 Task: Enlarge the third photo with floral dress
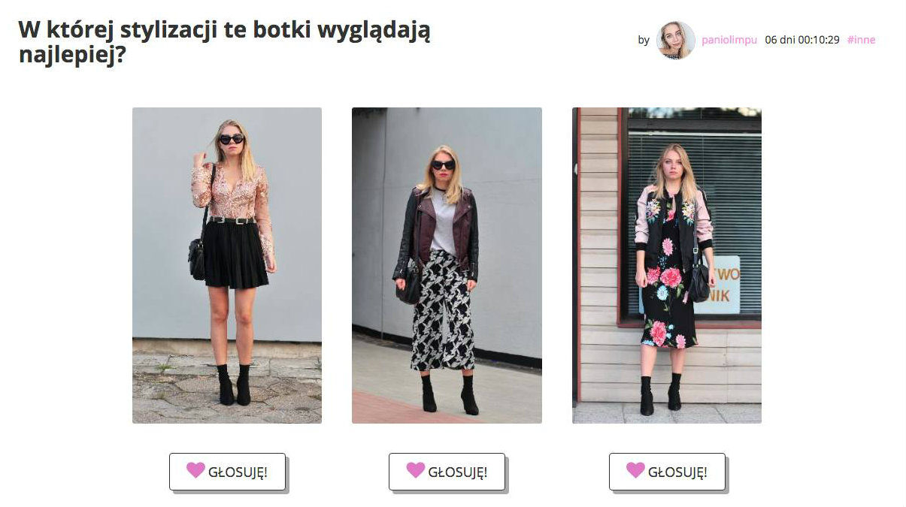(667, 265)
